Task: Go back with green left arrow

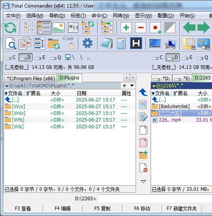Action: click(189, 27)
